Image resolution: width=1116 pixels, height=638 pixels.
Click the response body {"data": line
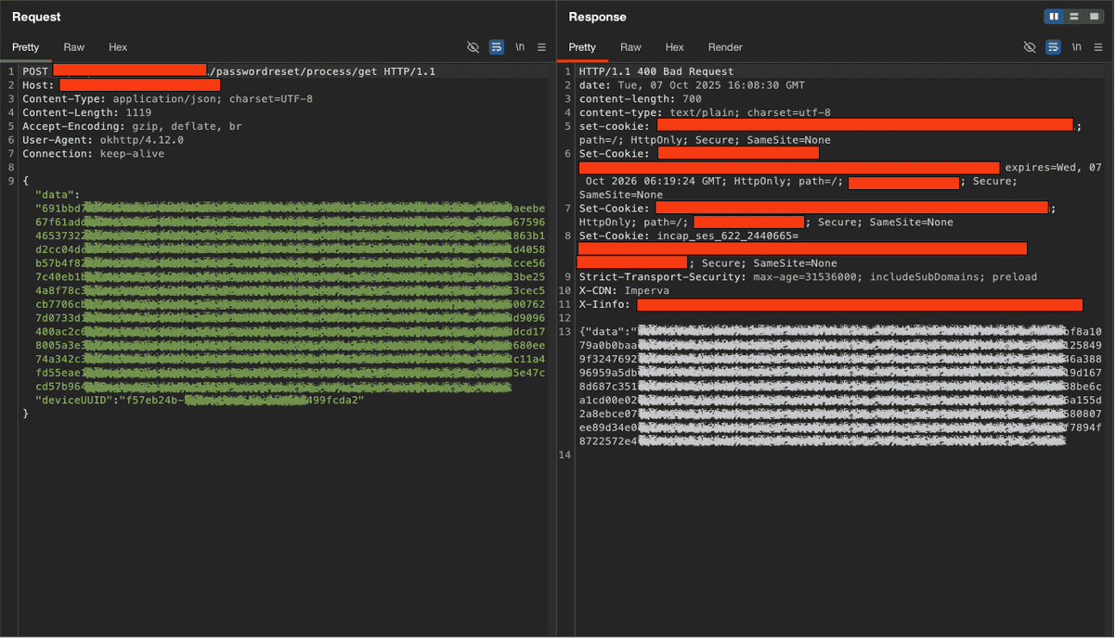pos(840,331)
